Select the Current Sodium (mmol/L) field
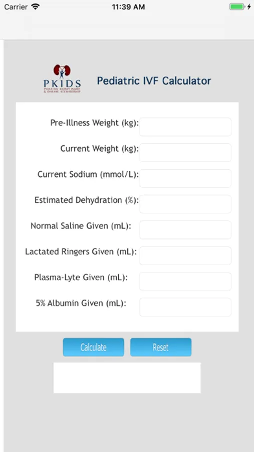This screenshot has height=452, width=254. pyautogui.click(x=185, y=178)
